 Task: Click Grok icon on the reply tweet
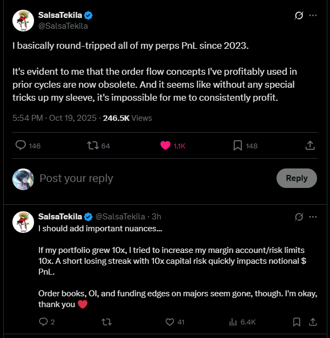point(298,217)
